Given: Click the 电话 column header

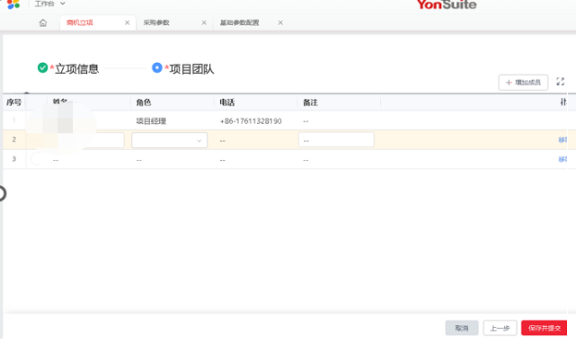Looking at the screenshot, I should (x=227, y=102).
